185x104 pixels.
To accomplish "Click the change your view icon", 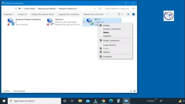I will pyautogui.click(x=119, y=14).
